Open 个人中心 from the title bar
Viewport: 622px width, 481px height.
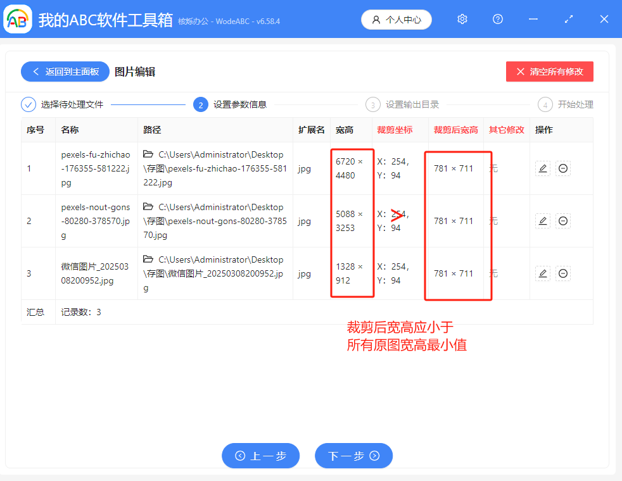point(396,19)
